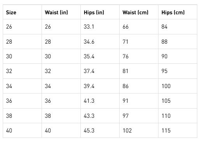Select size 30 in the Size column

tap(9, 56)
